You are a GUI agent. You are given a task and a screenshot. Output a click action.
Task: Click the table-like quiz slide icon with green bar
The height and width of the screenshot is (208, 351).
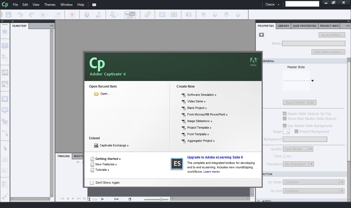[x=174, y=15]
